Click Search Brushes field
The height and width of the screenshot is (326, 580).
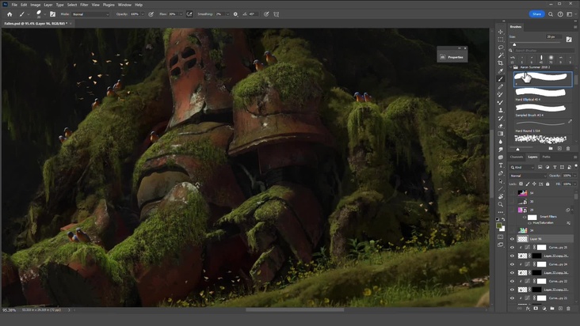544,50
